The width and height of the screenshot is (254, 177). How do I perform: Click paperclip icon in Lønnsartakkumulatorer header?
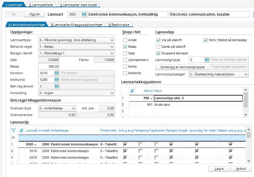[x=132, y=91]
